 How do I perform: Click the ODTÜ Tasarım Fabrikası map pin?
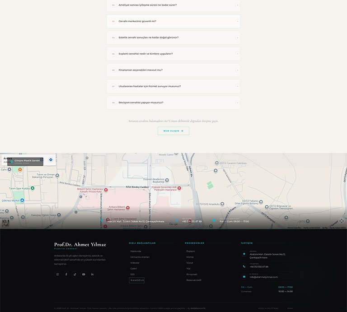click(x=217, y=163)
